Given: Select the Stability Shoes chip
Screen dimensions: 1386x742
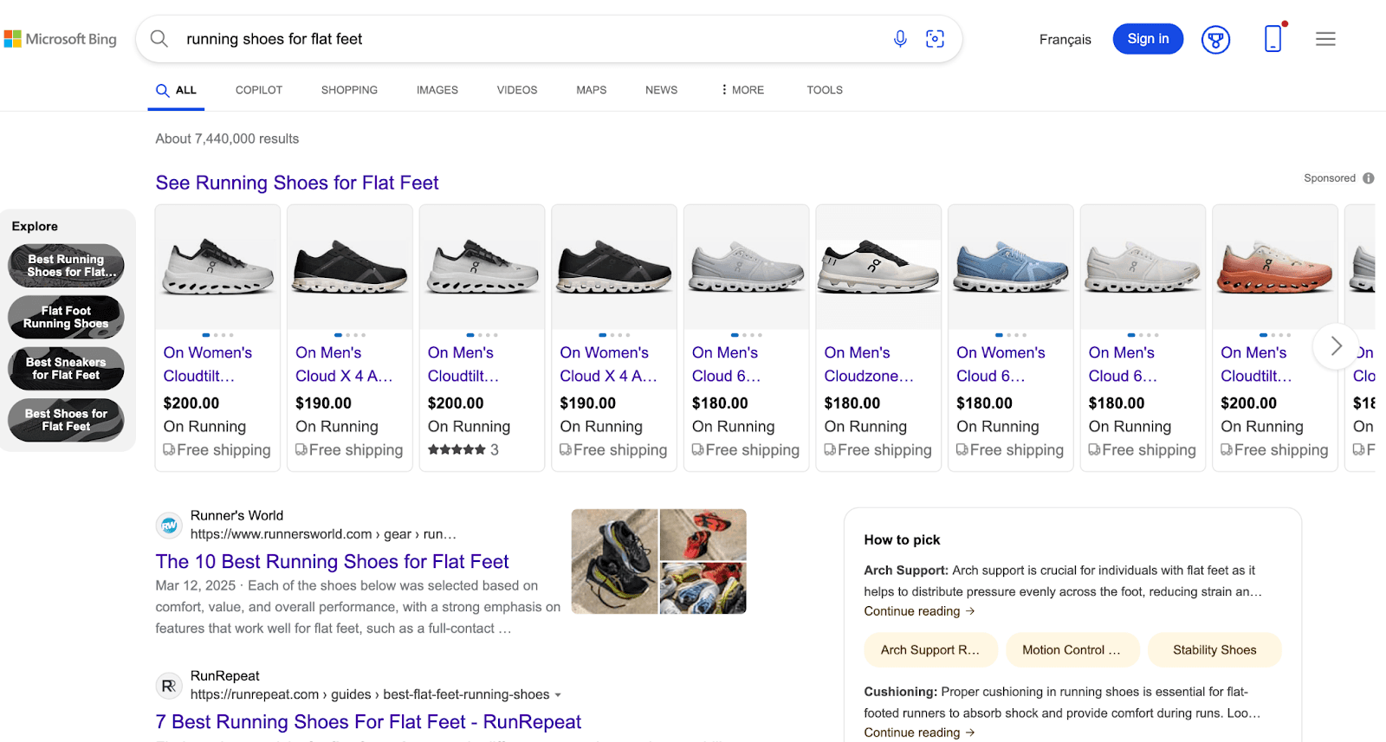Looking at the screenshot, I should click(x=1214, y=650).
